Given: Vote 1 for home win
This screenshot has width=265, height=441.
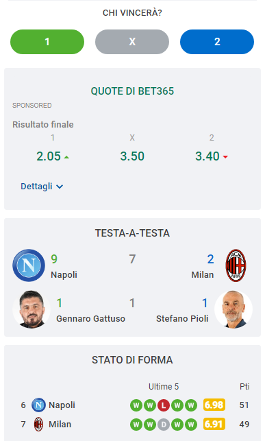Looking at the screenshot, I should tap(47, 42).
